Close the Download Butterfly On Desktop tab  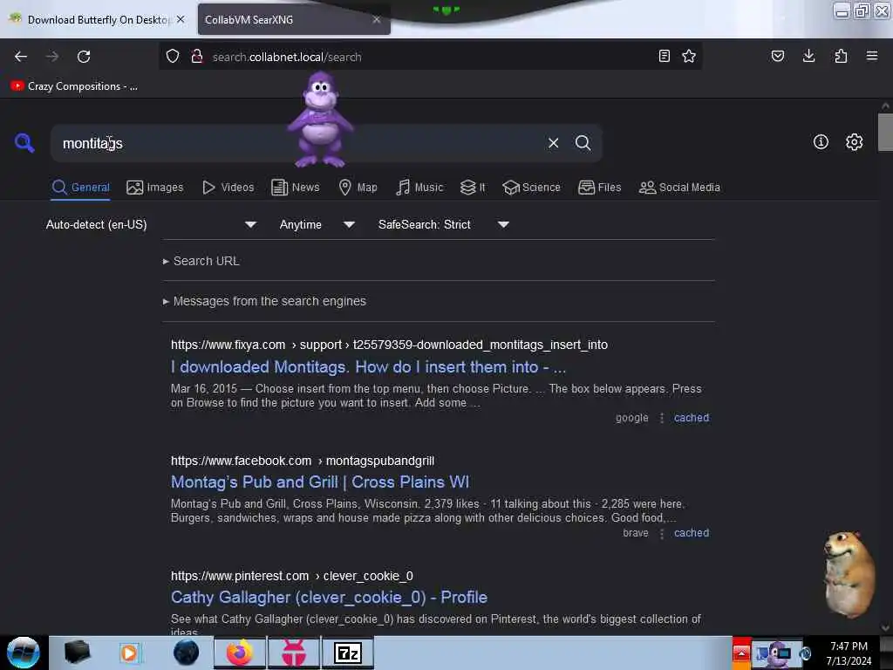tap(181, 19)
